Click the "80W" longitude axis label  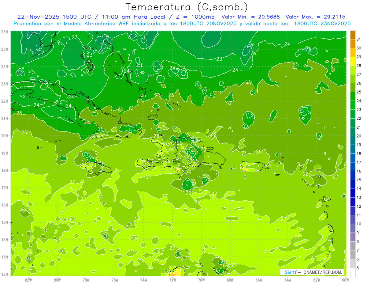57,280
